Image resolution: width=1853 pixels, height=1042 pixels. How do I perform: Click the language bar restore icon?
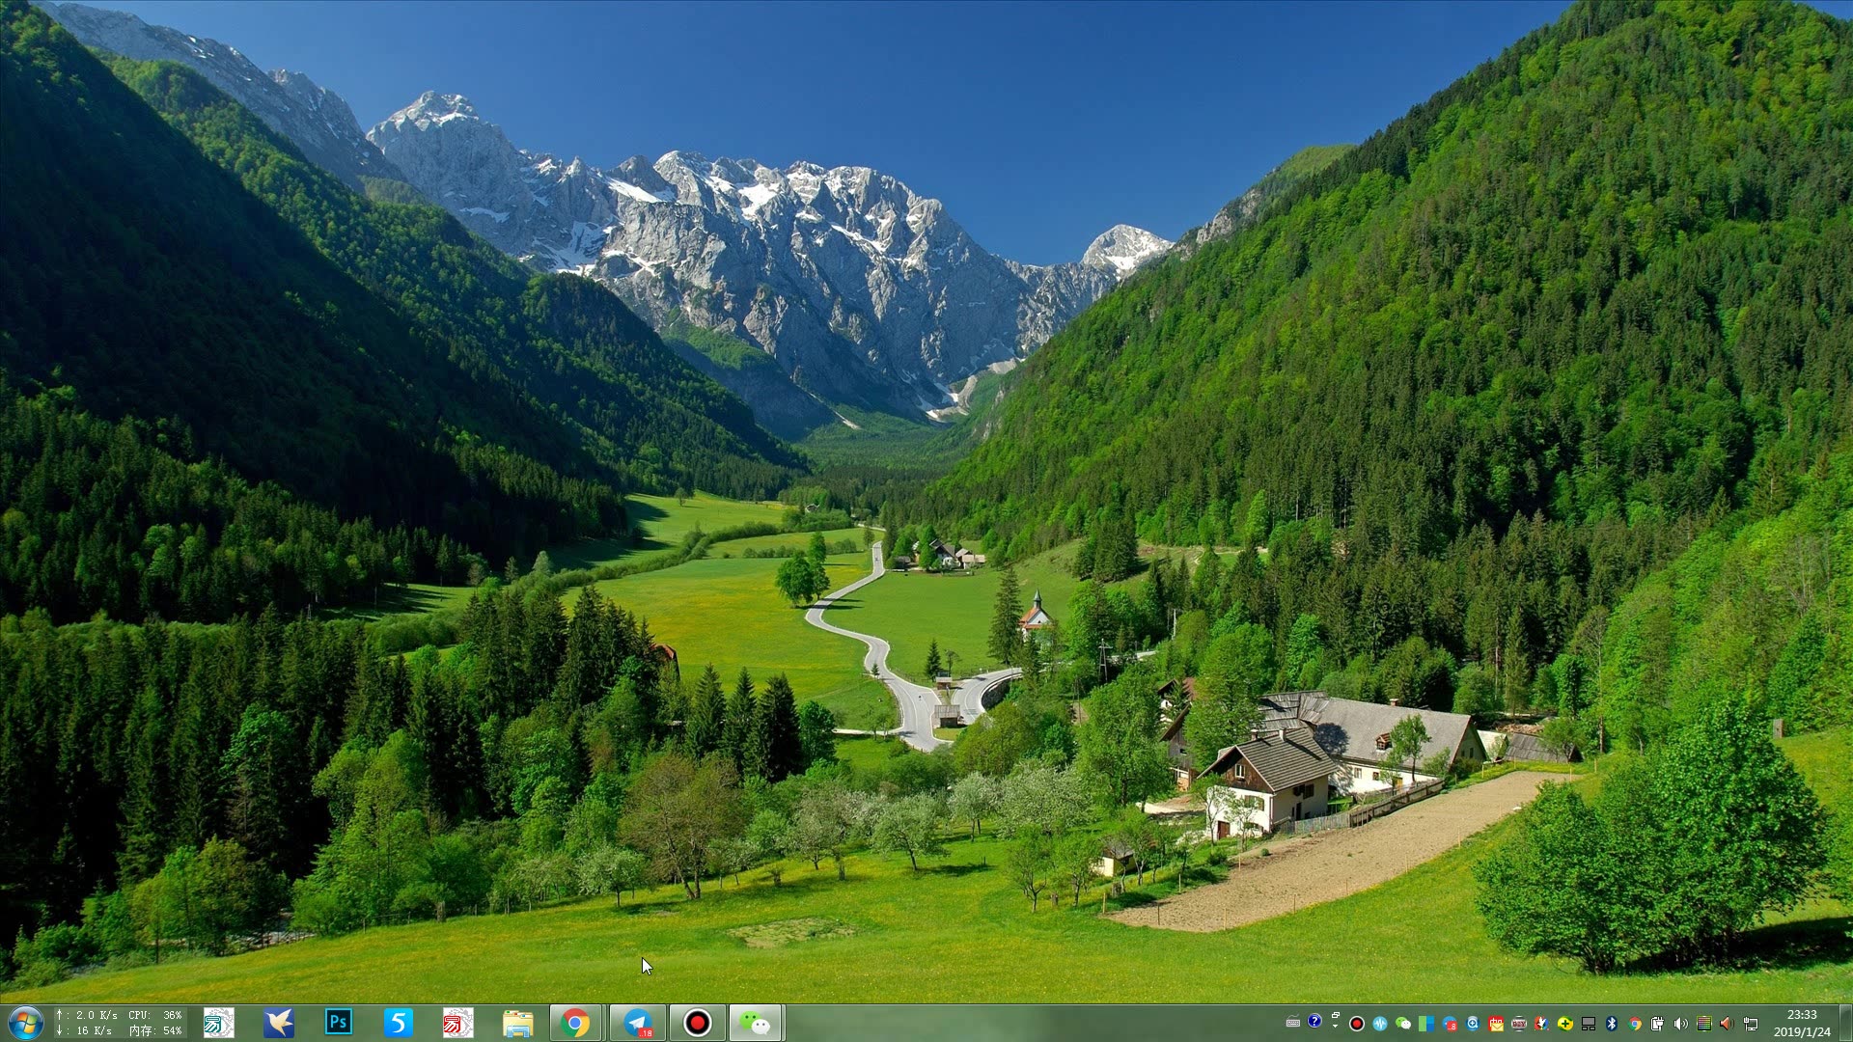(1336, 1015)
